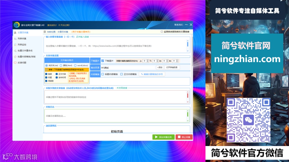Click the up arrow of the link input scrollbar

(x=188, y=41)
